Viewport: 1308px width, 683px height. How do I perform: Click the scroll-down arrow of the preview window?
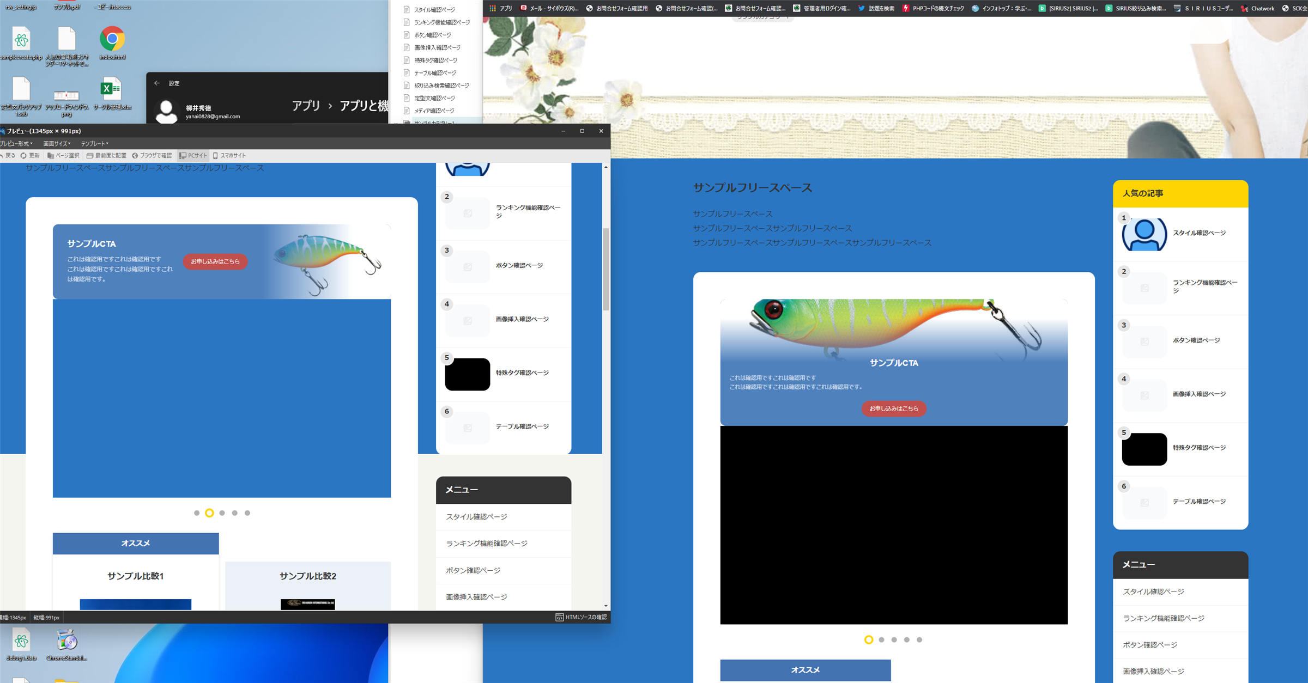point(605,606)
